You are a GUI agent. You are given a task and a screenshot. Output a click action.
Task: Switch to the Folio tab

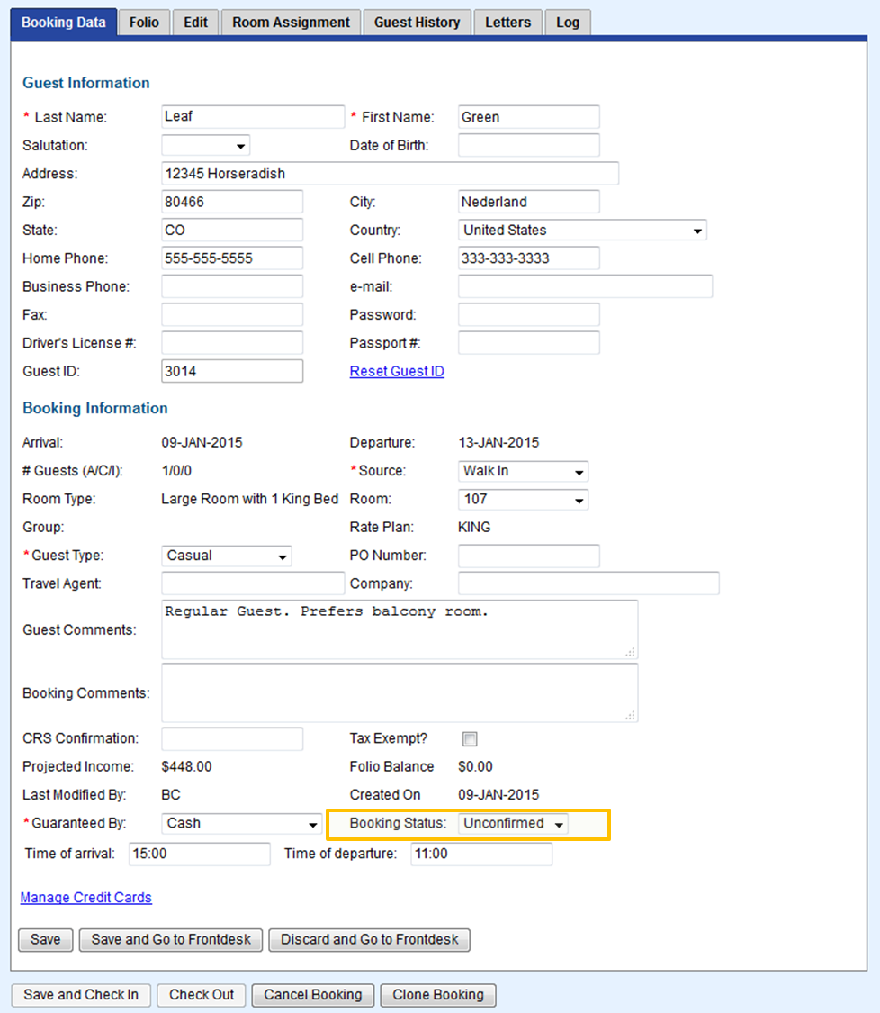point(144,23)
